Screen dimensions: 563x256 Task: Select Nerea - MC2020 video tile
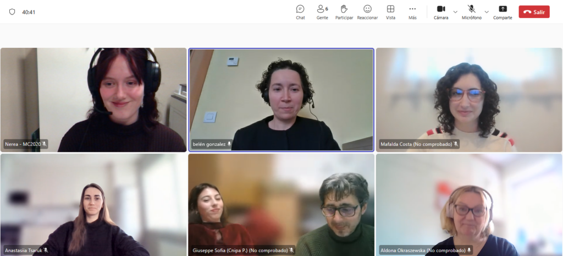pyautogui.click(x=93, y=100)
